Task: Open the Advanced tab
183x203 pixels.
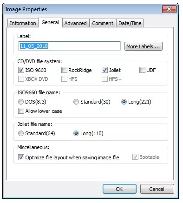Action: coord(76,23)
